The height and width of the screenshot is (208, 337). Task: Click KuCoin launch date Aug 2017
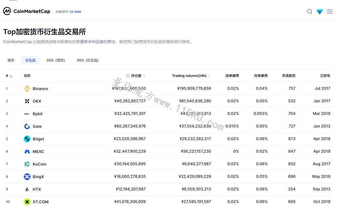click(322, 164)
